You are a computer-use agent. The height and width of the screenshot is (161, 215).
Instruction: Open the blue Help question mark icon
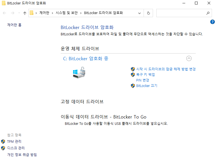tap(213, 22)
